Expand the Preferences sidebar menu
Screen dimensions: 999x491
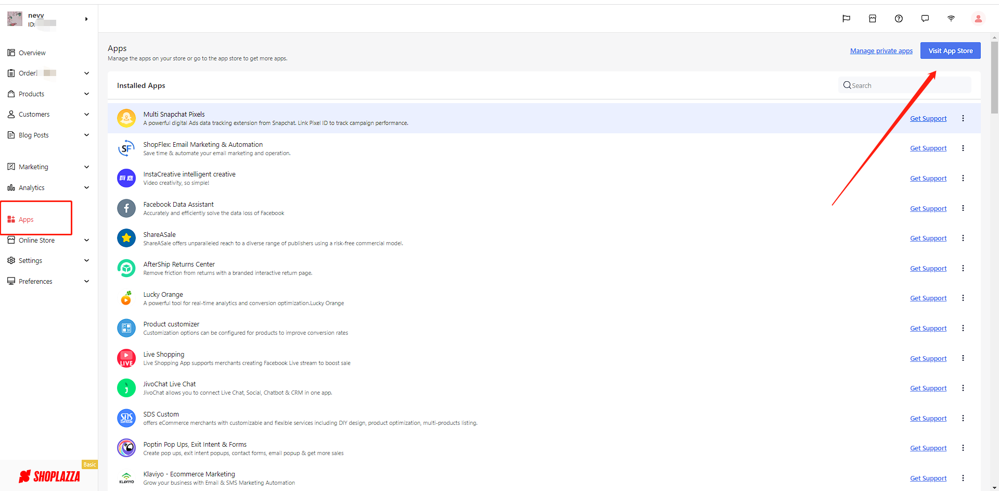(x=86, y=281)
